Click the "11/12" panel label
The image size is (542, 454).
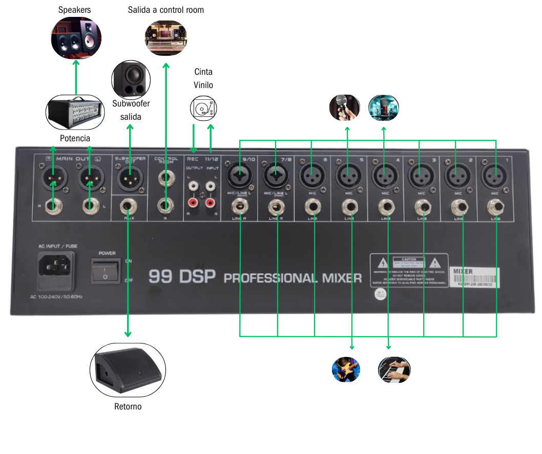(x=212, y=159)
